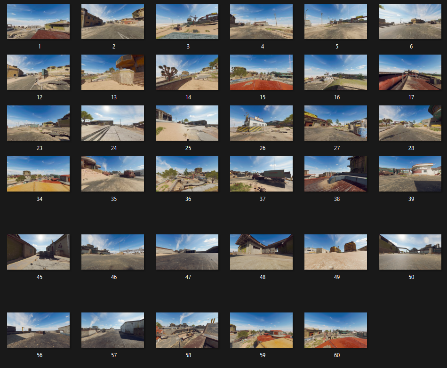Select thumbnail image 35
Screen dimensions: 447x368
pyautogui.click(x=112, y=174)
